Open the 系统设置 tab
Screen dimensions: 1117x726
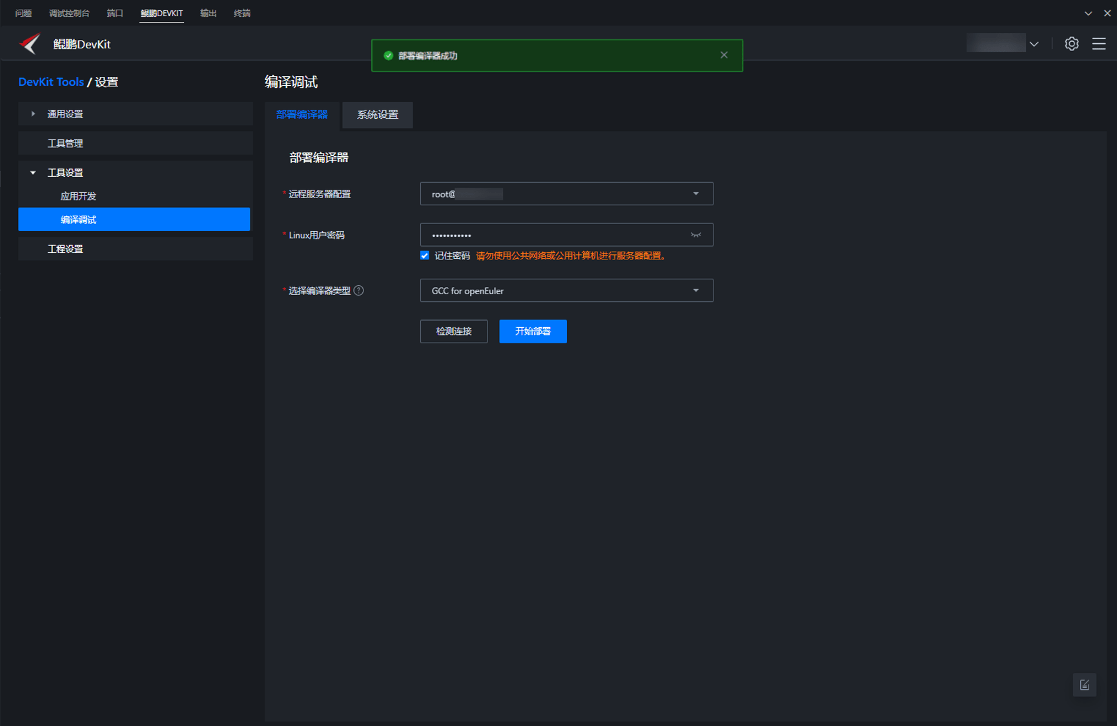378,115
